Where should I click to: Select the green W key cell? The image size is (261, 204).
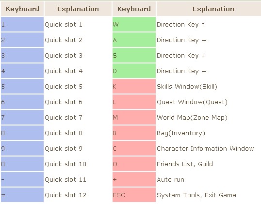click(134, 24)
